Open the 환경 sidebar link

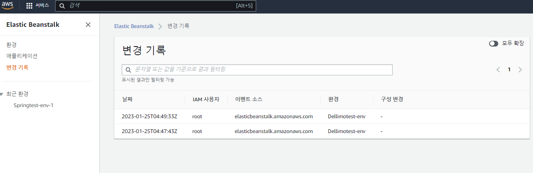[12, 44]
